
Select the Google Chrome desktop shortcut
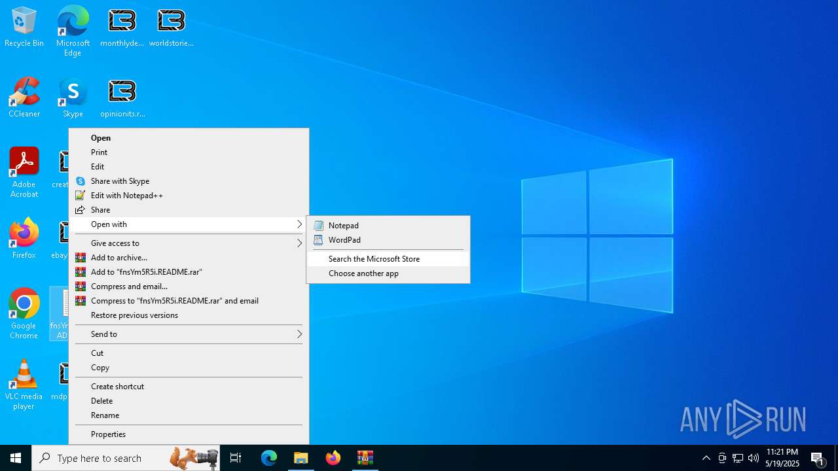point(24,314)
